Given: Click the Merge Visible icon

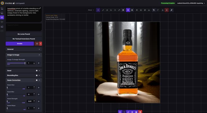Looking at the screenshot, I should tap(137, 10).
